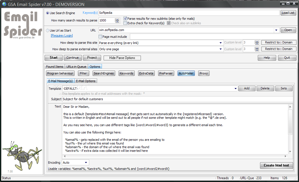Screen dimensions: 299x182
Task: Click the URL-Que 233 status entry
Action: click(x=250, y=178)
